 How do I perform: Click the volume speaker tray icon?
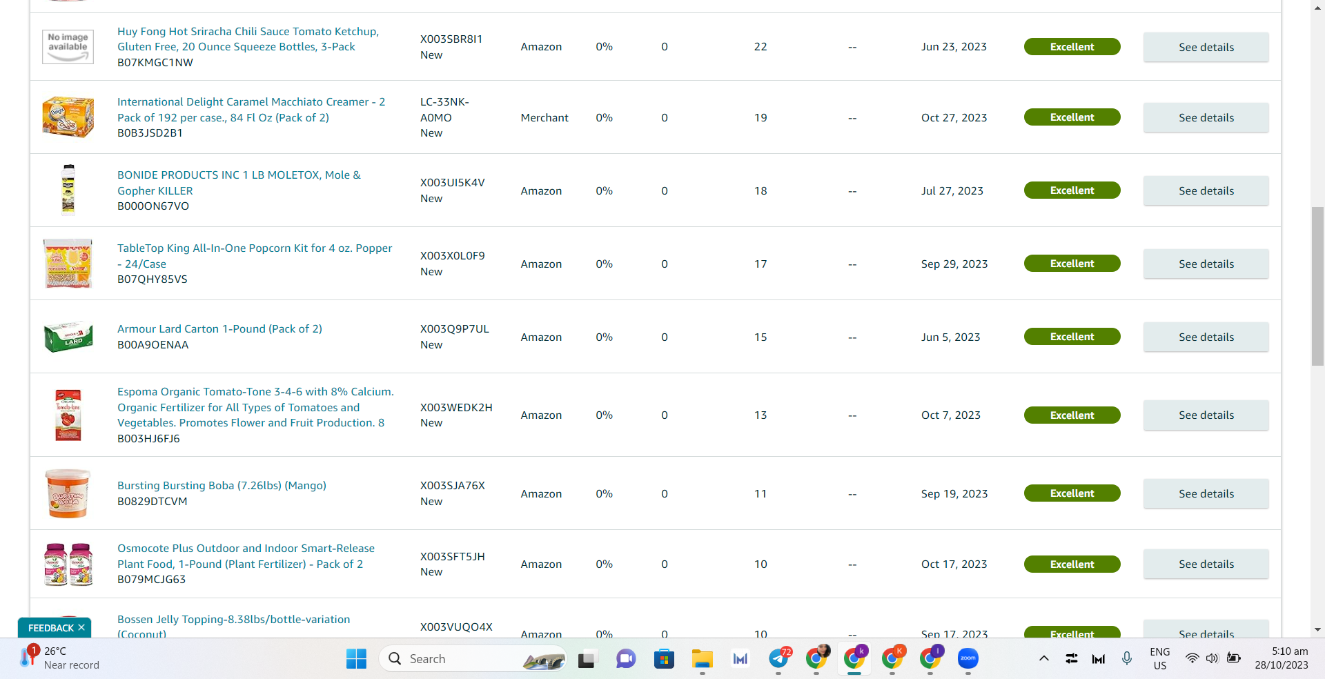1212,658
